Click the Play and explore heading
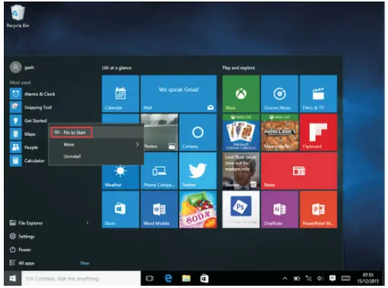This screenshot has height=288, width=388. click(238, 67)
